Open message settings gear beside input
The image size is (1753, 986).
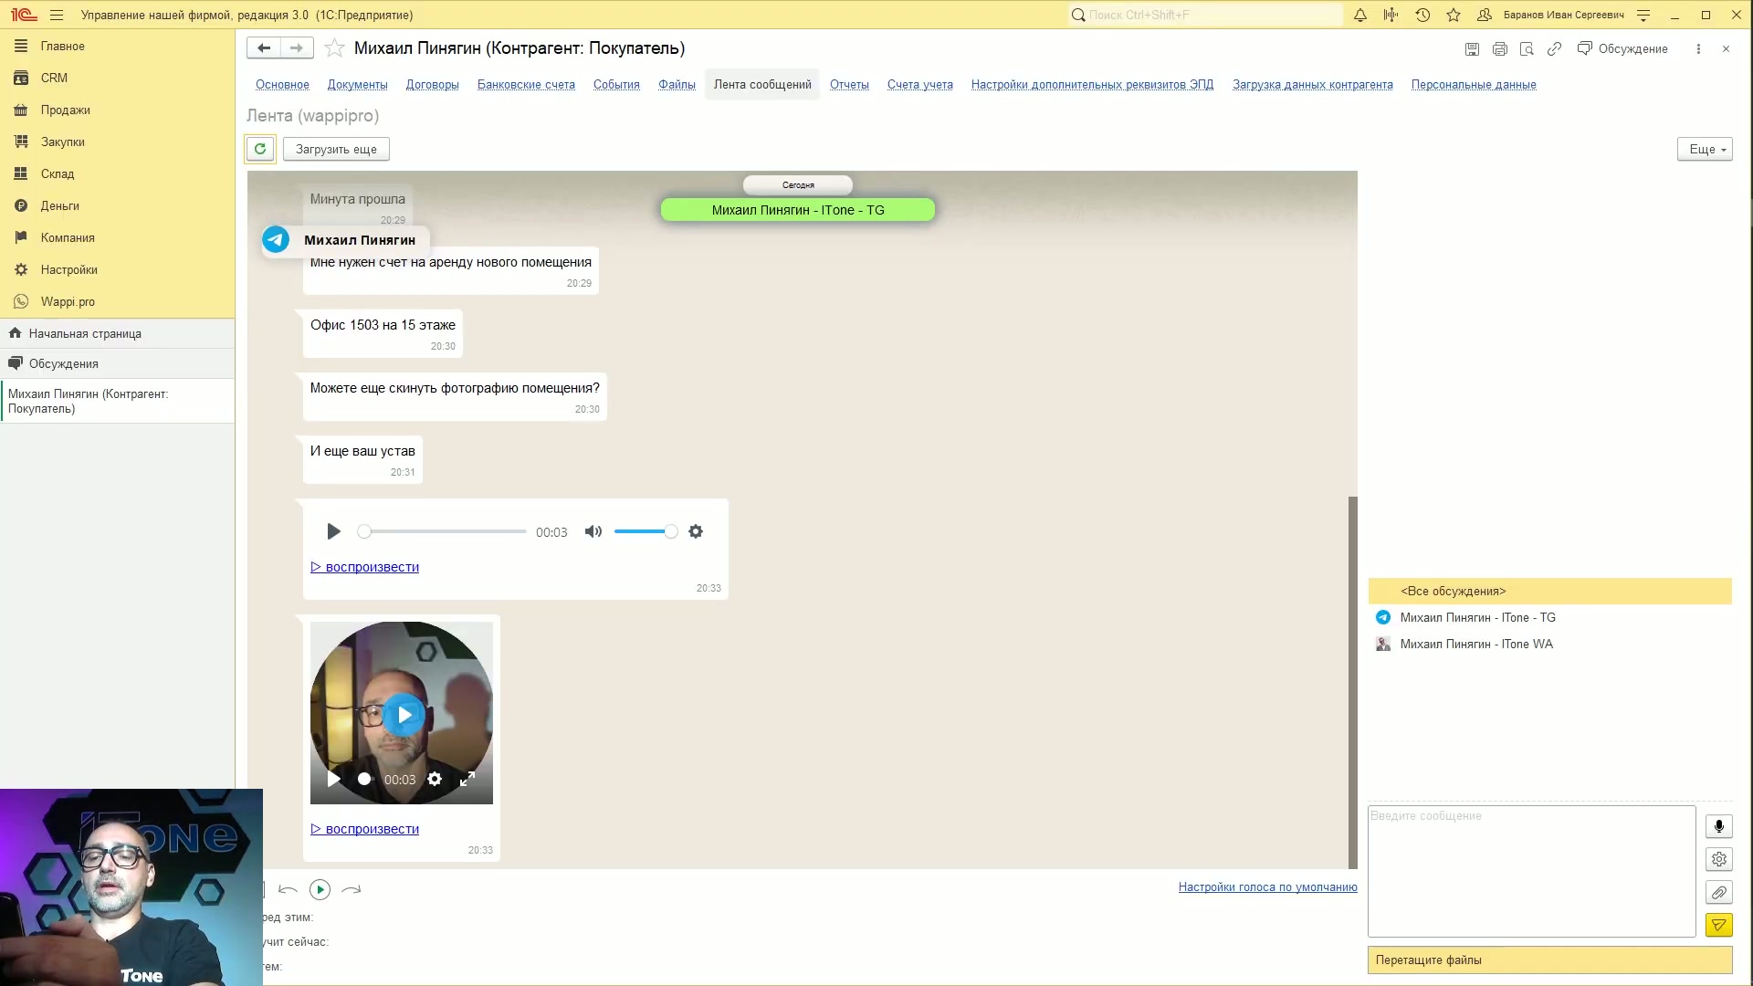[x=1718, y=859]
